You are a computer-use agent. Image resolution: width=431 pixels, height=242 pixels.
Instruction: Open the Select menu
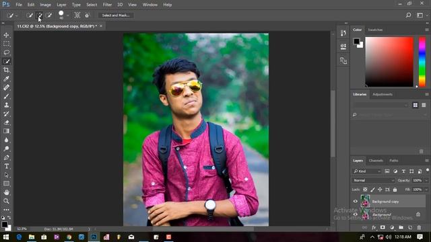(x=92, y=5)
